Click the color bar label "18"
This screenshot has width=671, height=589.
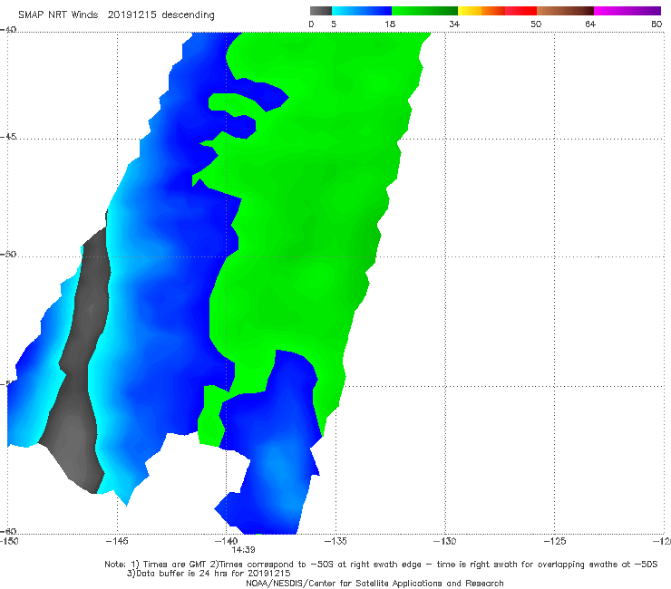pos(390,24)
